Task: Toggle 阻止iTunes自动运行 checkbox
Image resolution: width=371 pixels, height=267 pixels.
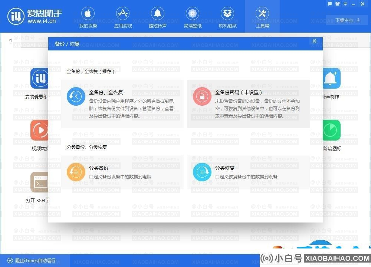Action: click(x=10, y=260)
